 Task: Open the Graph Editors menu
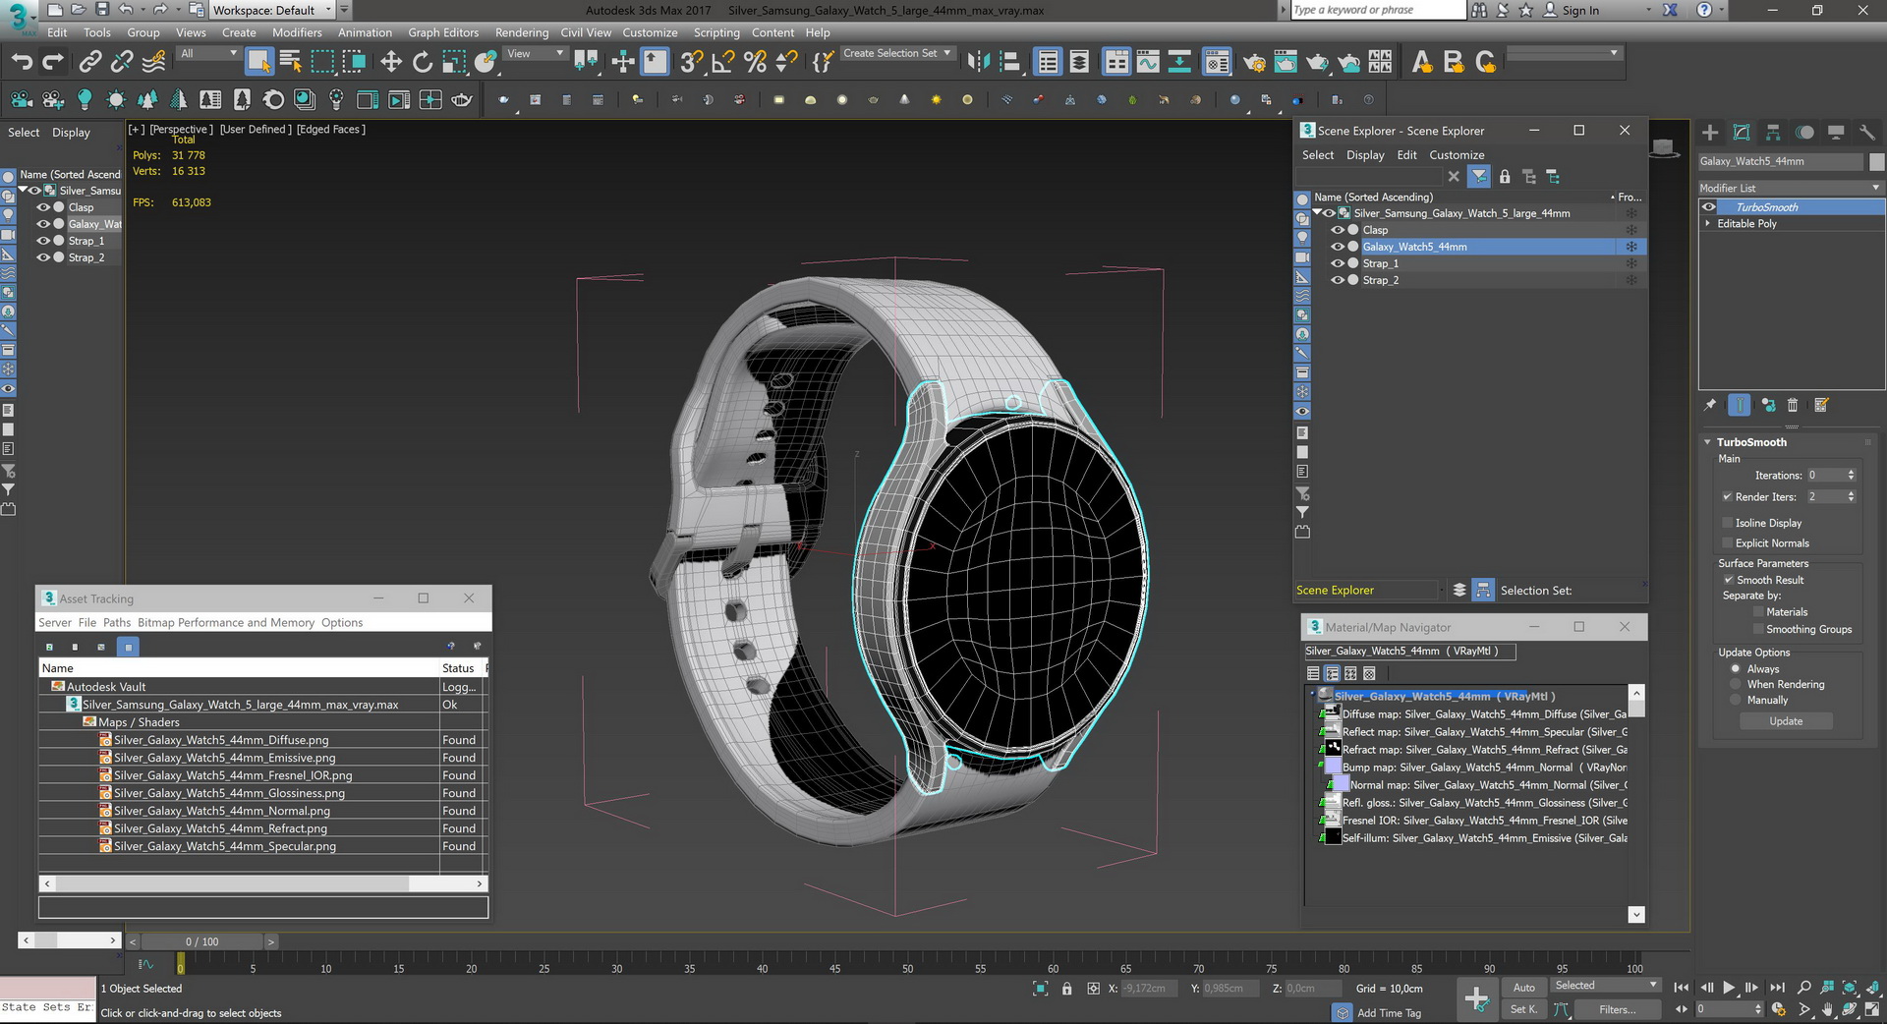(443, 32)
